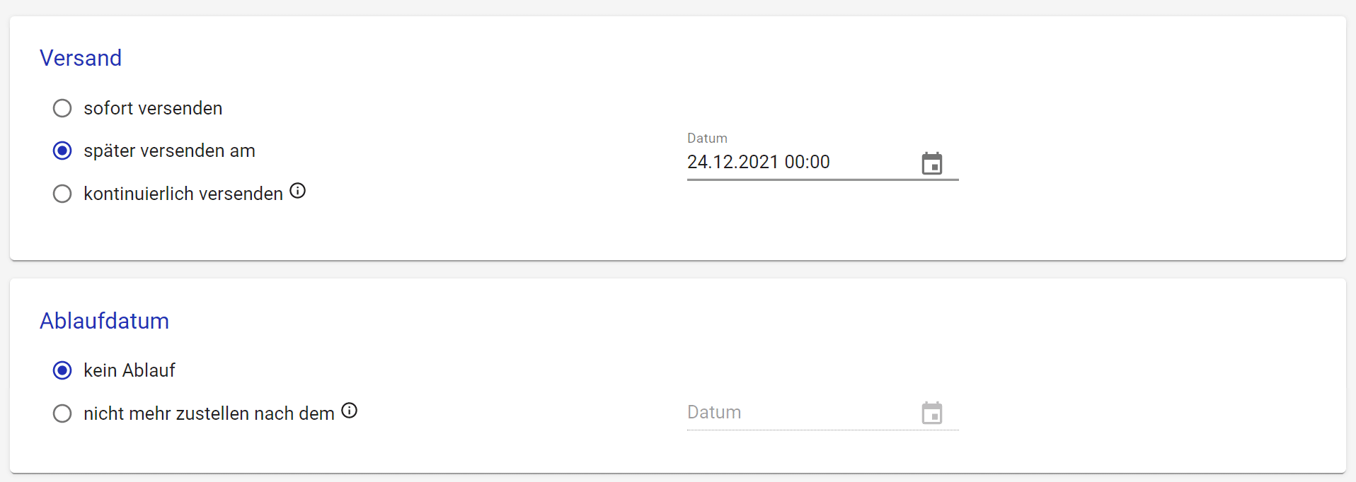Click the info icon beside kontinuierlich versenden
This screenshot has height=482, width=1356.
pos(298,191)
